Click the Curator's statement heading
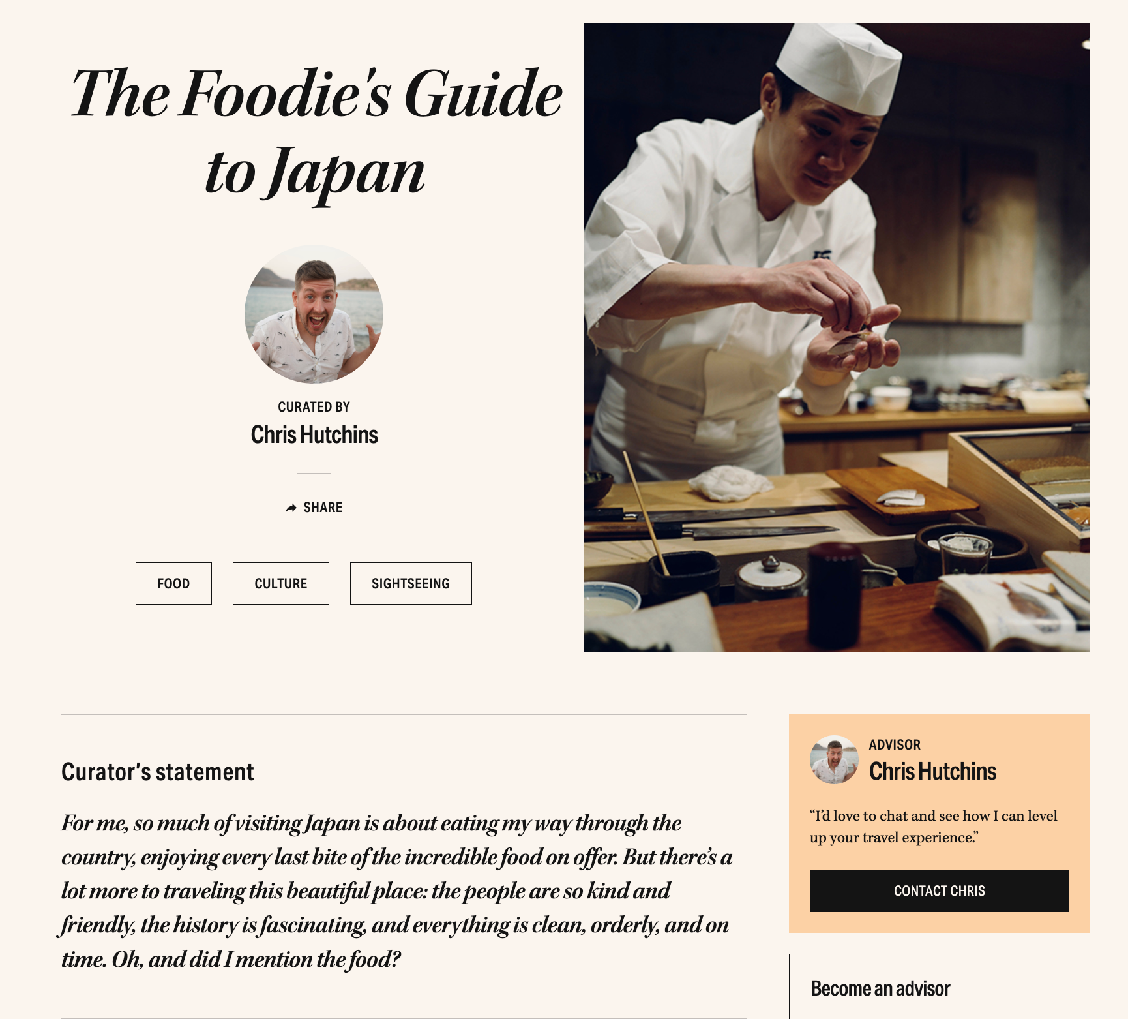The image size is (1128, 1019). (x=158, y=772)
